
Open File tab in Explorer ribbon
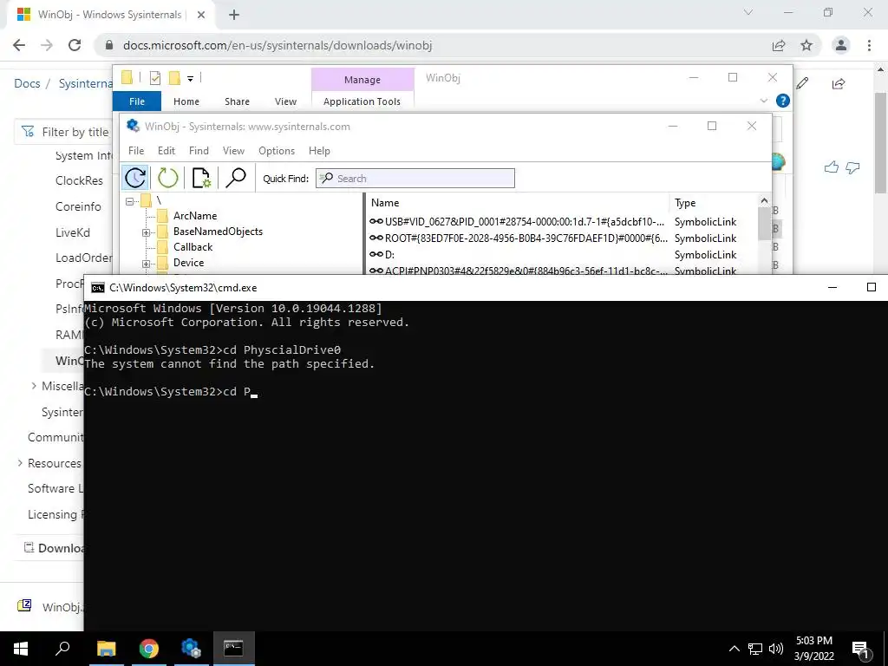137,101
